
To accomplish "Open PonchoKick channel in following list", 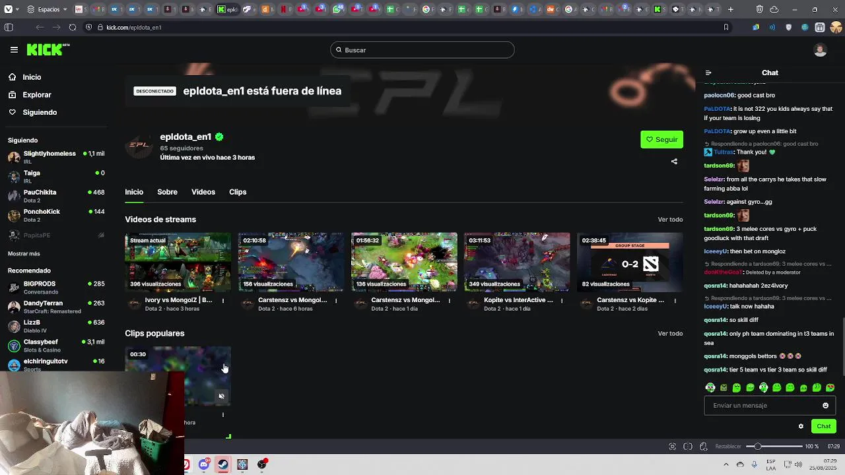I will click(x=56, y=215).
